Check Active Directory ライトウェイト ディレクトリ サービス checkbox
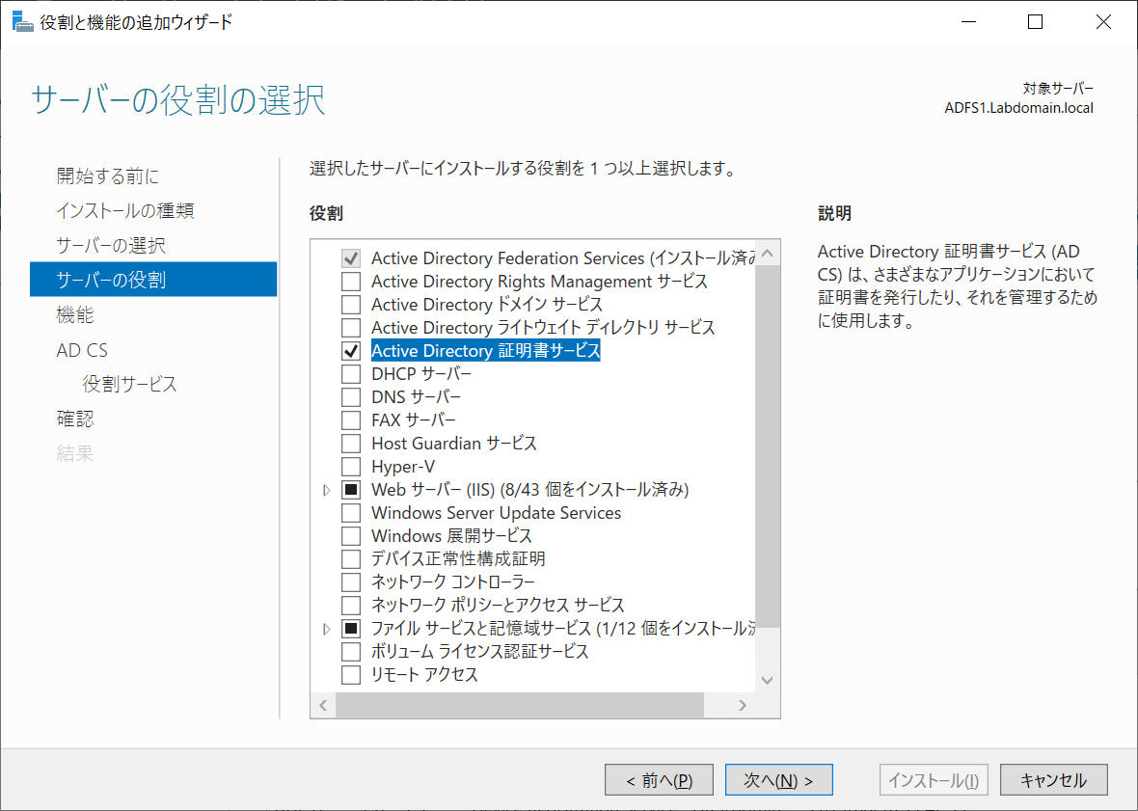 click(x=351, y=328)
